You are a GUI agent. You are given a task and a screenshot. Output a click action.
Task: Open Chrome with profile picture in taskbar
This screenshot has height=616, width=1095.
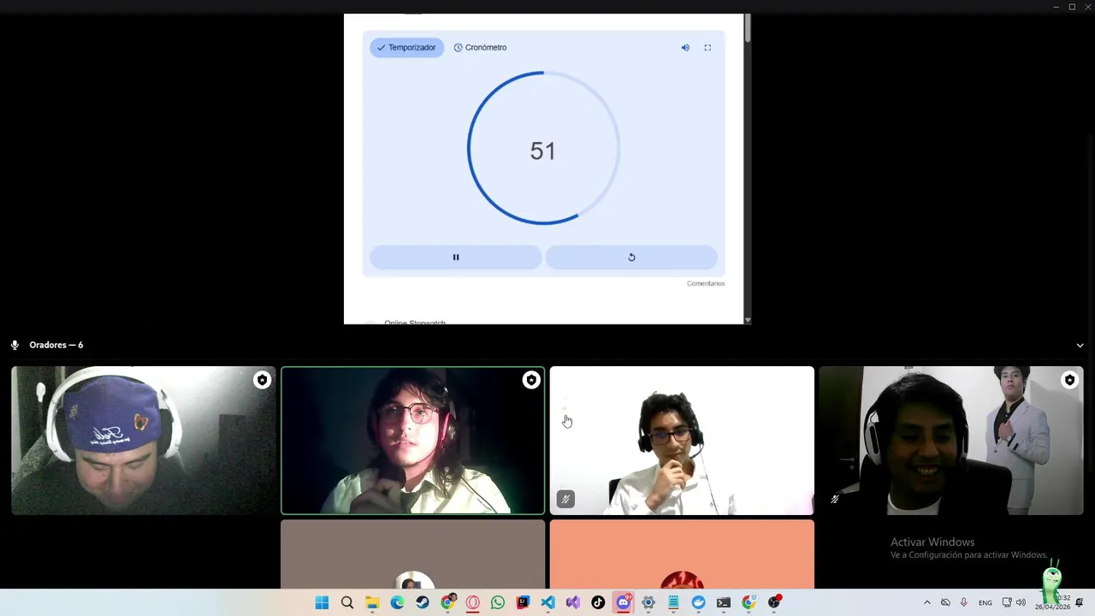point(447,602)
